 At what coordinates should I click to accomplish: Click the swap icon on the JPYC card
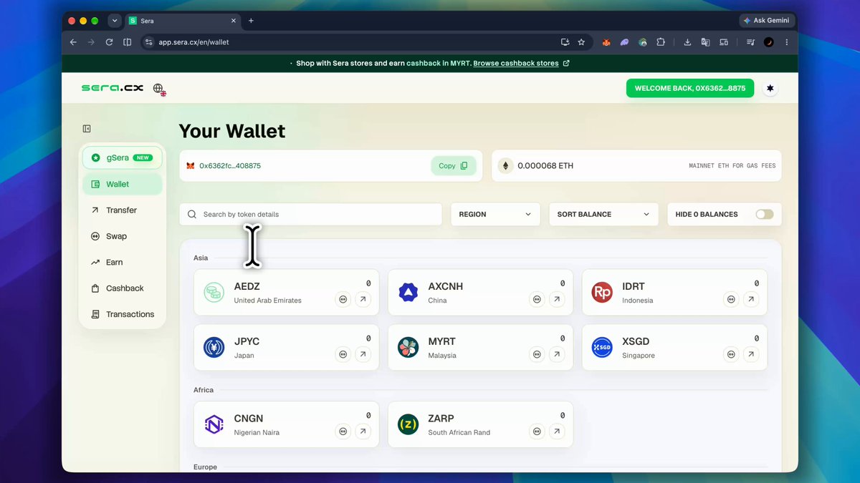(x=343, y=354)
